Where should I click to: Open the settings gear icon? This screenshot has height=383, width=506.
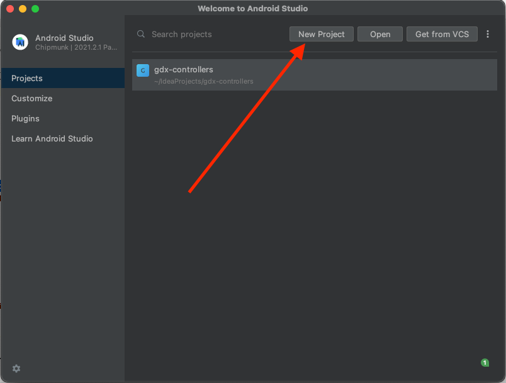[16, 369]
